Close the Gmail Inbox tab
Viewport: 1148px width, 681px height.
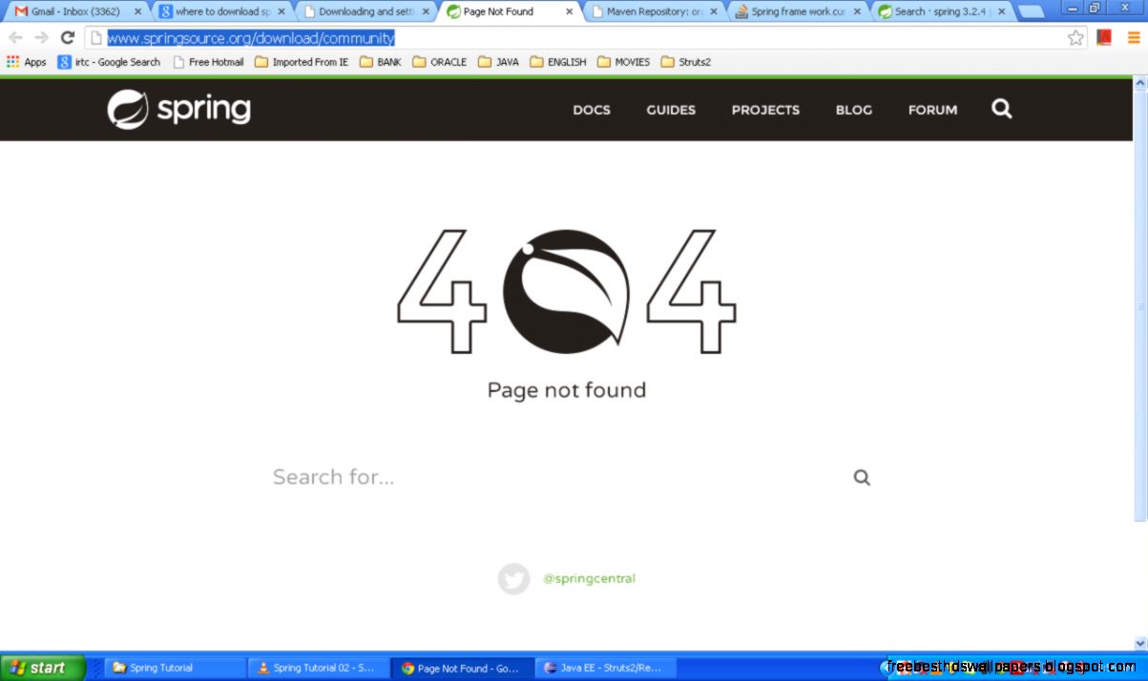[137, 12]
